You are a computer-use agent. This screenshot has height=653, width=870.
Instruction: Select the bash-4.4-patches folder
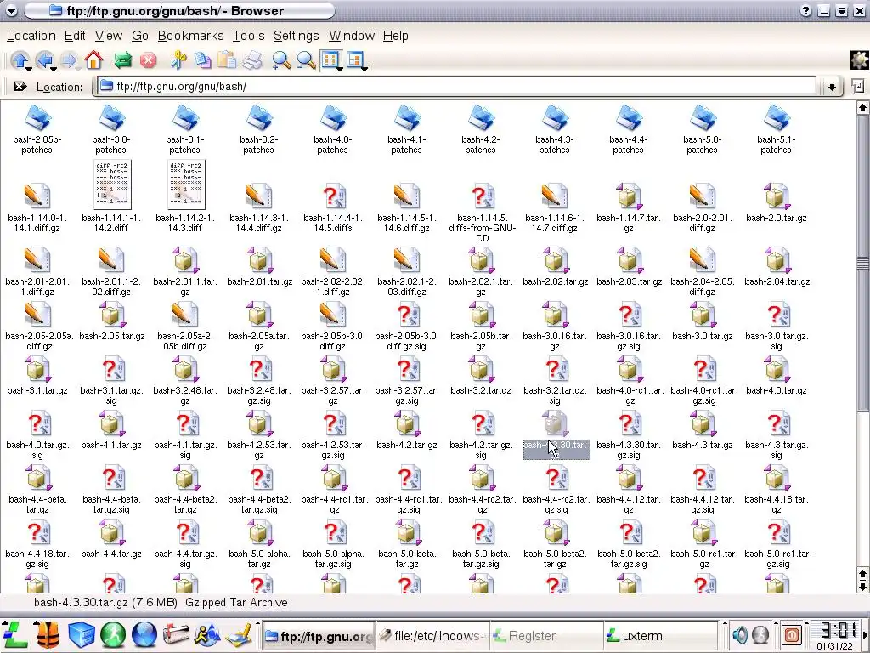628,130
